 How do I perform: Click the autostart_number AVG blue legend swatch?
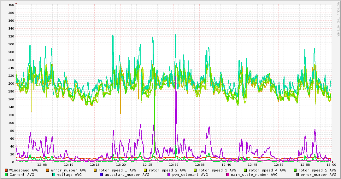click(101, 175)
